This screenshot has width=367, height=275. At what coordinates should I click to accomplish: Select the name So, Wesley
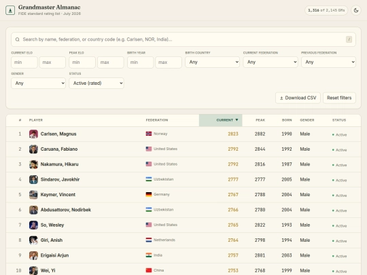[x=52, y=225]
